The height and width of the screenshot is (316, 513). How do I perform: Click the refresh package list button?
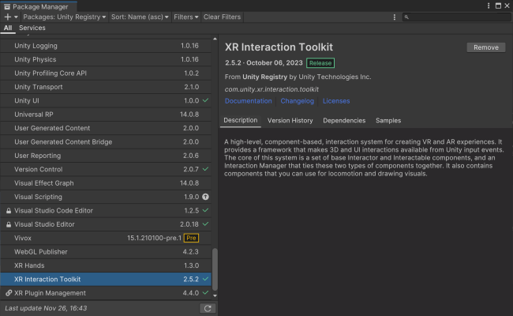point(208,308)
